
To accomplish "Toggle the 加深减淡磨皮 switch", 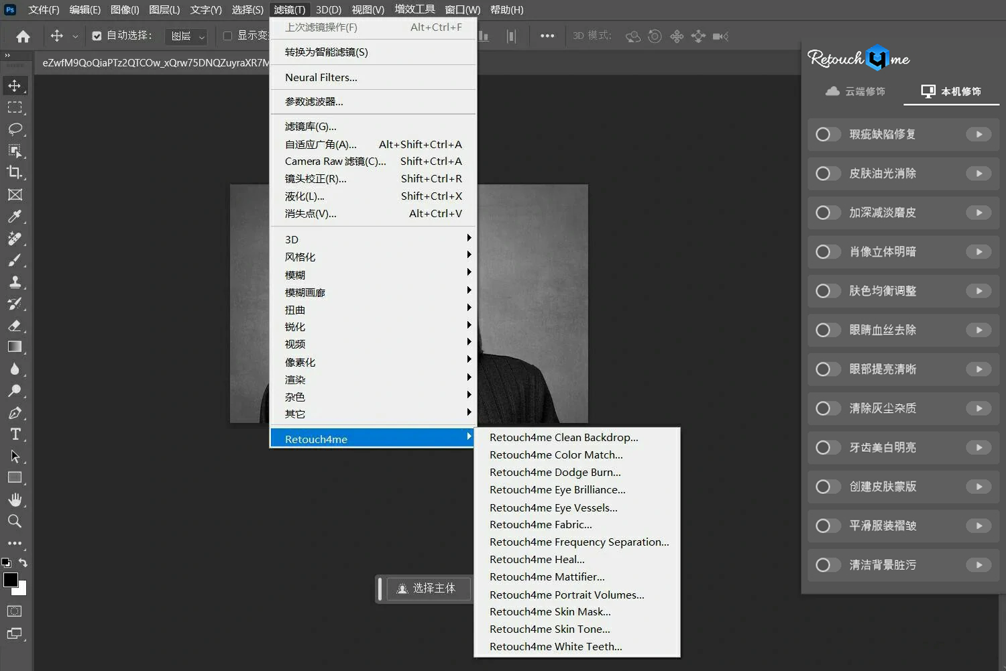I will point(827,212).
